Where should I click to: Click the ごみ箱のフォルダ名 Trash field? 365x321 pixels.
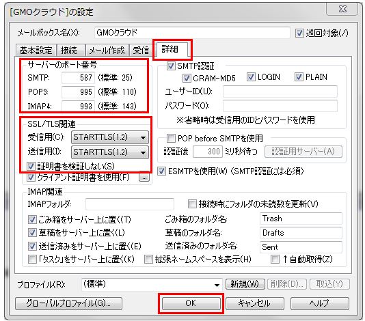(301, 219)
